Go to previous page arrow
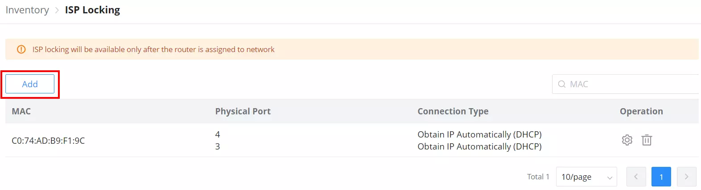The height and width of the screenshot is (190, 701). click(636, 177)
